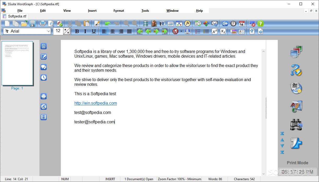The image size is (319, 182).
Task: Click the pencil-on-paper edit icon
Action: point(97,23)
